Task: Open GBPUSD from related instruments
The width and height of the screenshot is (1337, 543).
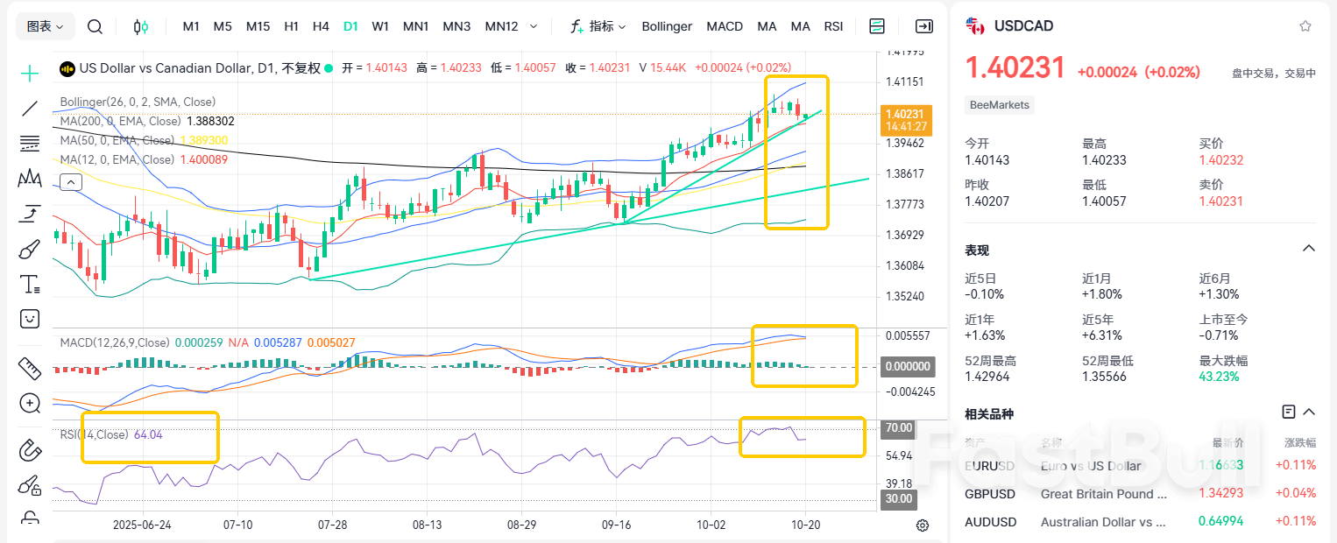Action: tap(990, 494)
